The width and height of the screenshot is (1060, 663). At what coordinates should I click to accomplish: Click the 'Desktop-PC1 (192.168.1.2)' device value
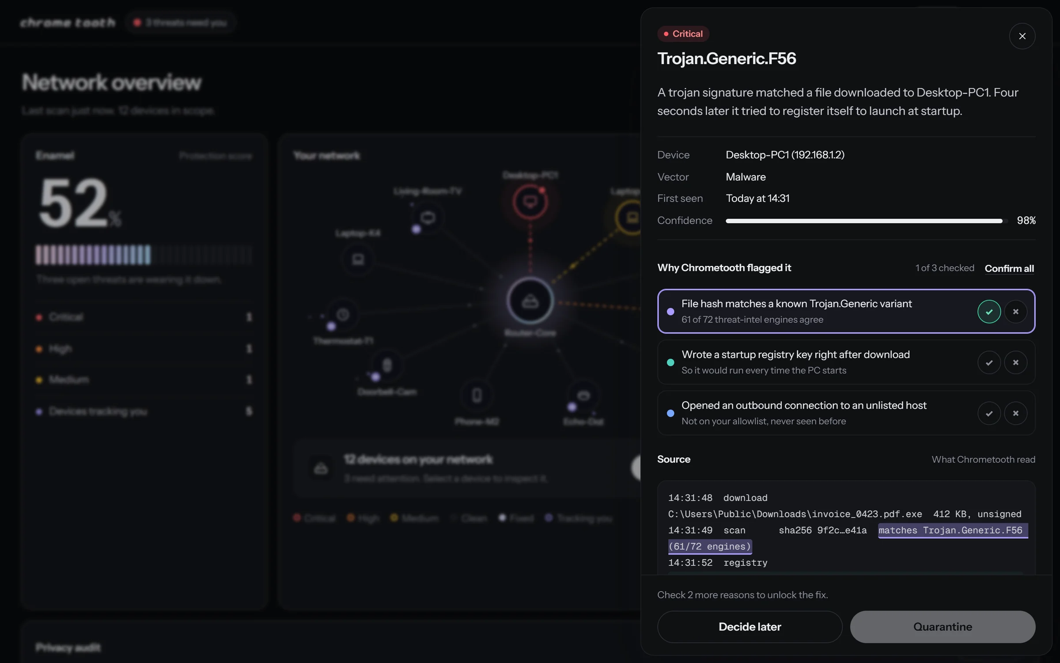785,155
